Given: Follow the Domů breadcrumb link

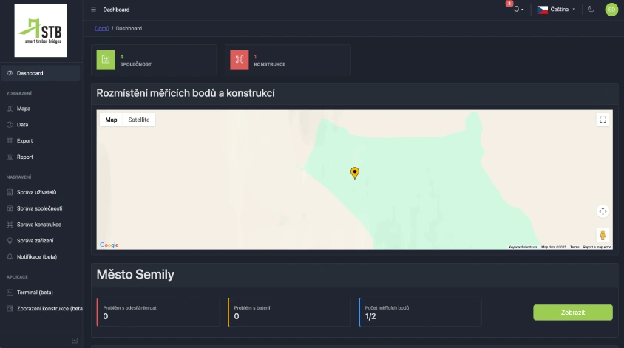Looking at the screenshot, I should click(x=102, y=28).
